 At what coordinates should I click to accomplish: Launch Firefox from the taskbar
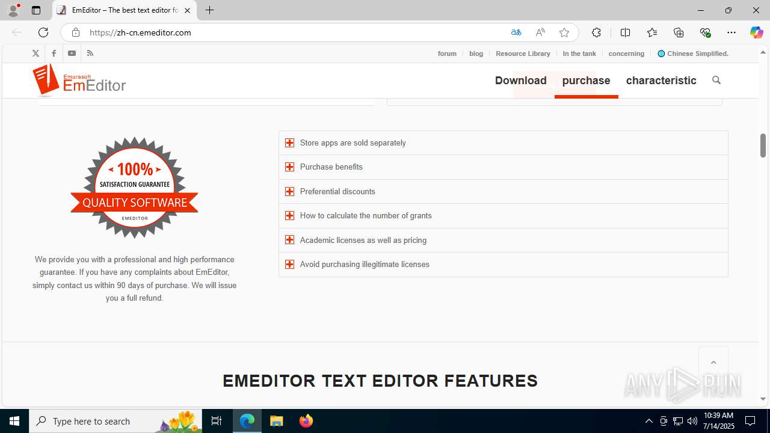click(306, 421)
